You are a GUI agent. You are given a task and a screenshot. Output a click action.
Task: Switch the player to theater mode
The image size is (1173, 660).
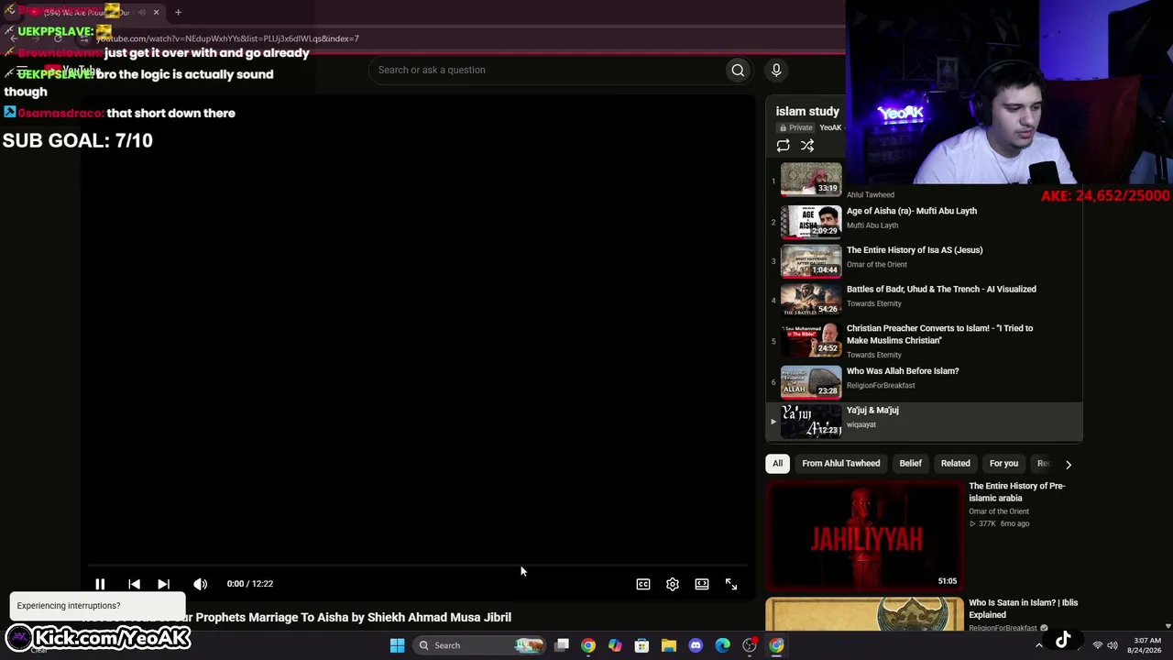coord(702,584)
